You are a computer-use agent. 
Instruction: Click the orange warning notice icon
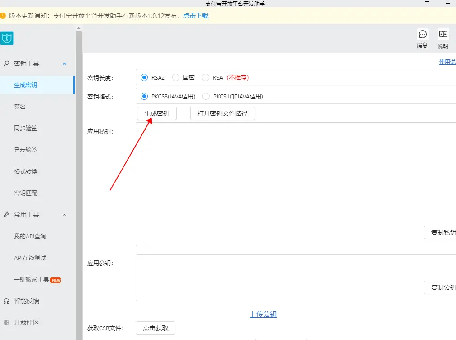coord(3,16)
